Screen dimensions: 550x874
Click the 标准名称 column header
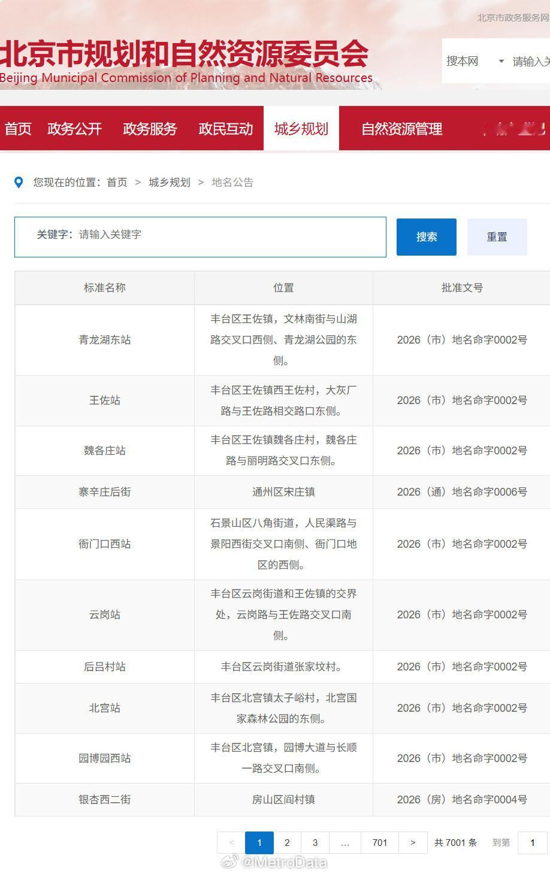[105, 288]
